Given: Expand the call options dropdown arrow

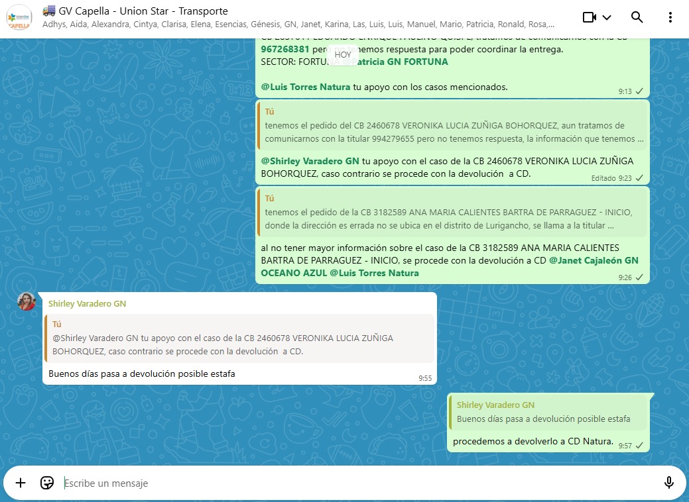Looking at the screenshot, I should tap(607, 17).
